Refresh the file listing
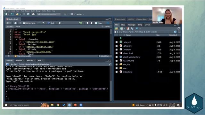The width and height of the screenshot is (205, 115). coord(179,28)
